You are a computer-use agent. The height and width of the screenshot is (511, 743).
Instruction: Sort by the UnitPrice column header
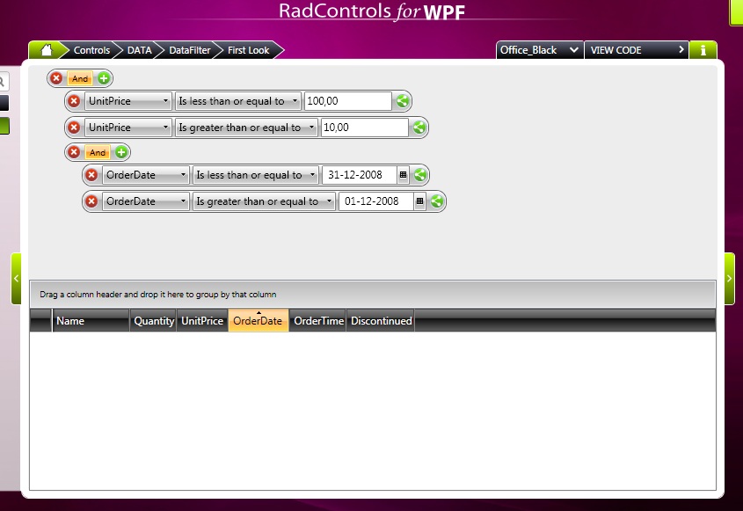(x=202, y=321)
